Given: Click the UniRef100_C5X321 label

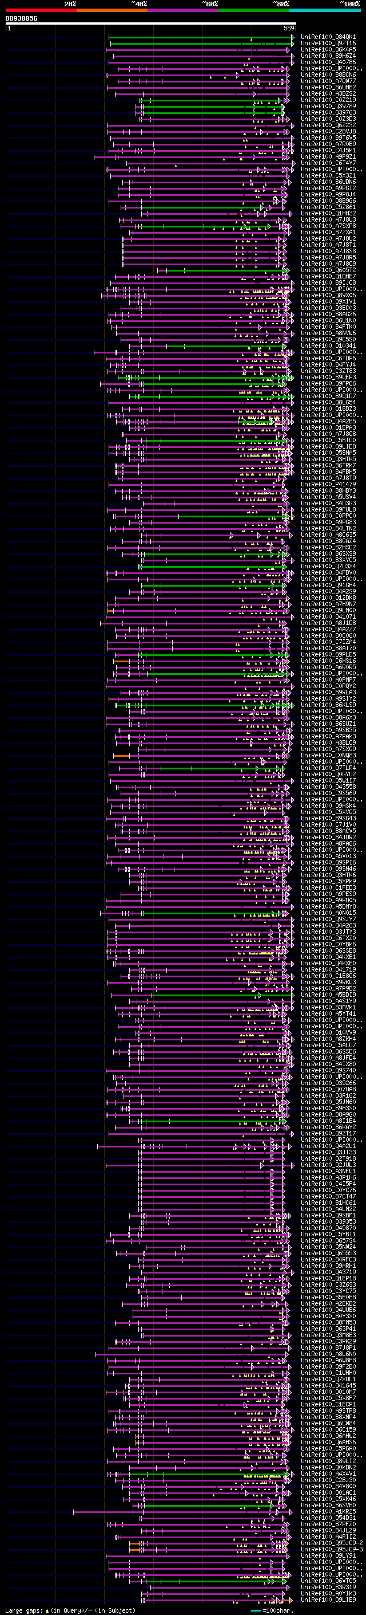Looking at the screenshot, I should [328, 175].
